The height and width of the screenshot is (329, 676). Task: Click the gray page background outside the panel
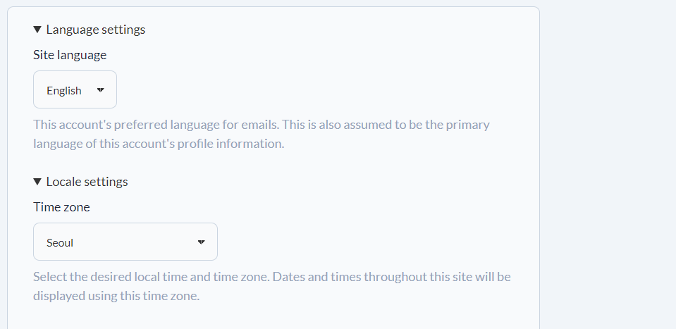click(x=606, y=162)
